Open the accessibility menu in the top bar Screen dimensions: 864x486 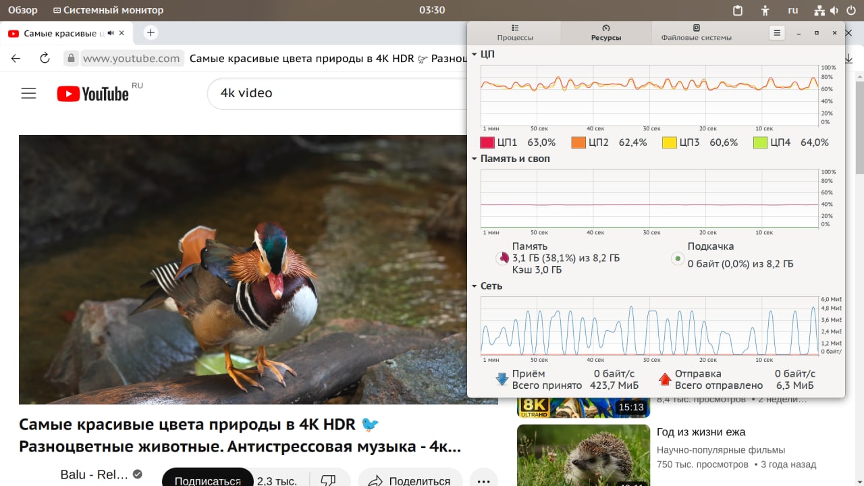tap(765, 10)
